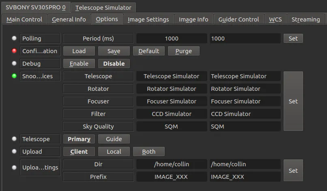Click the green Snoop devices status indicator

pos(14,76)
